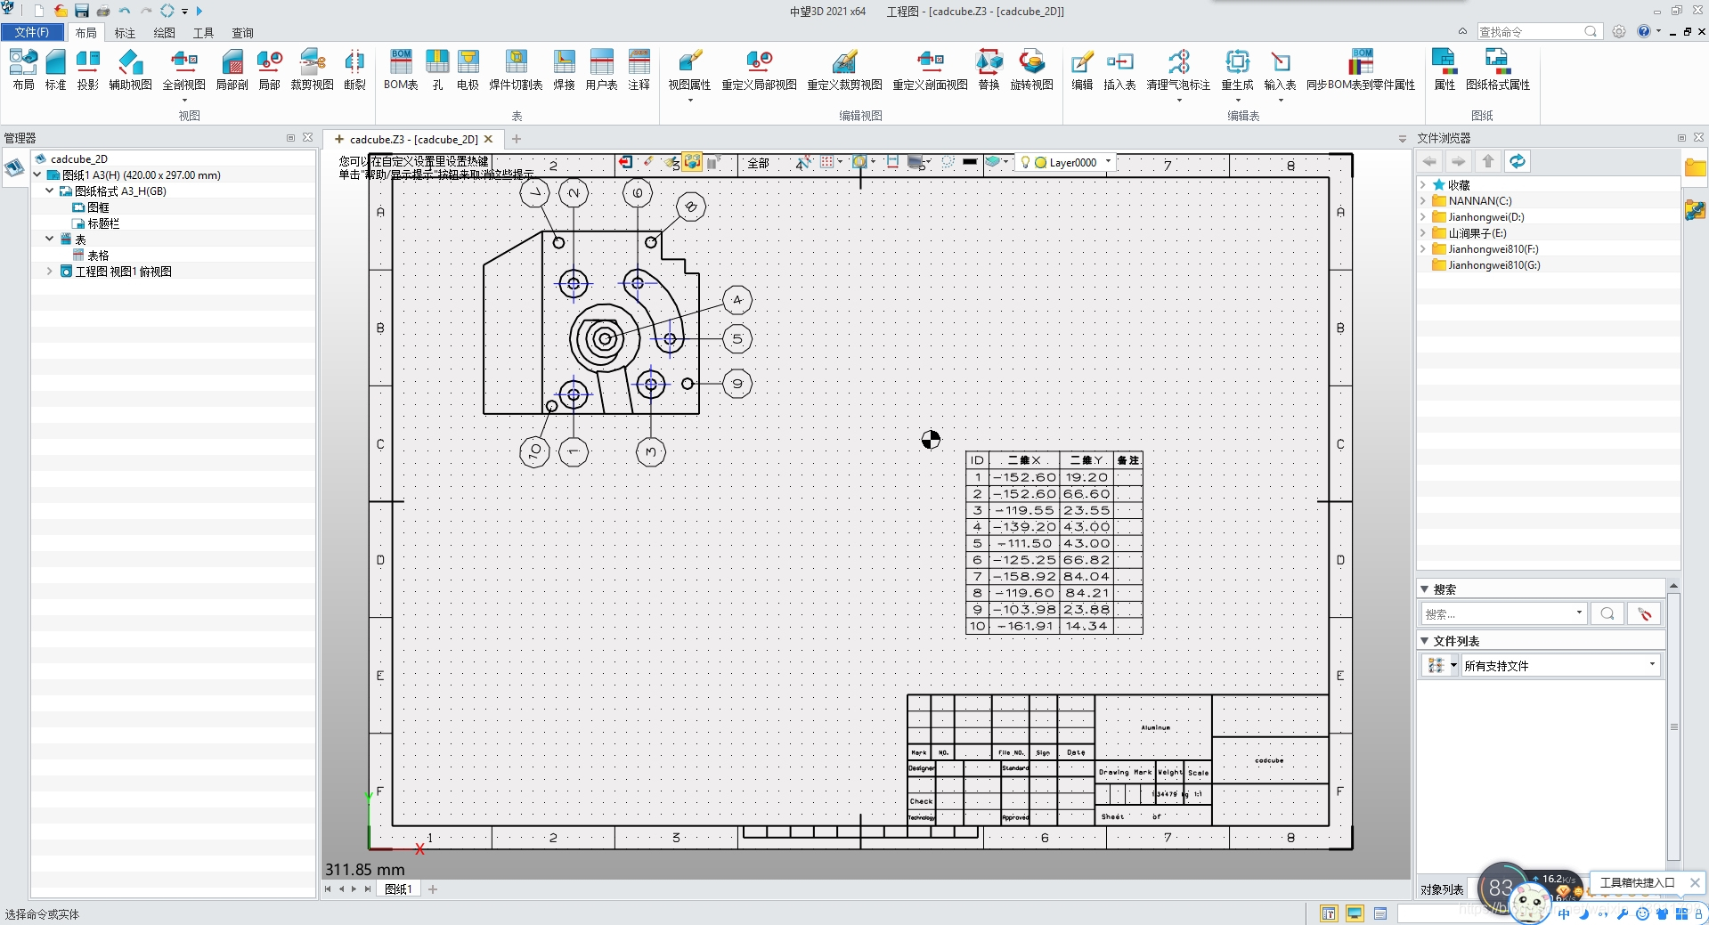The width and height of the screenshot is (1709, 925).
Task: Switch to the 绘图 ribbon tab
Action: coord(164,33)
